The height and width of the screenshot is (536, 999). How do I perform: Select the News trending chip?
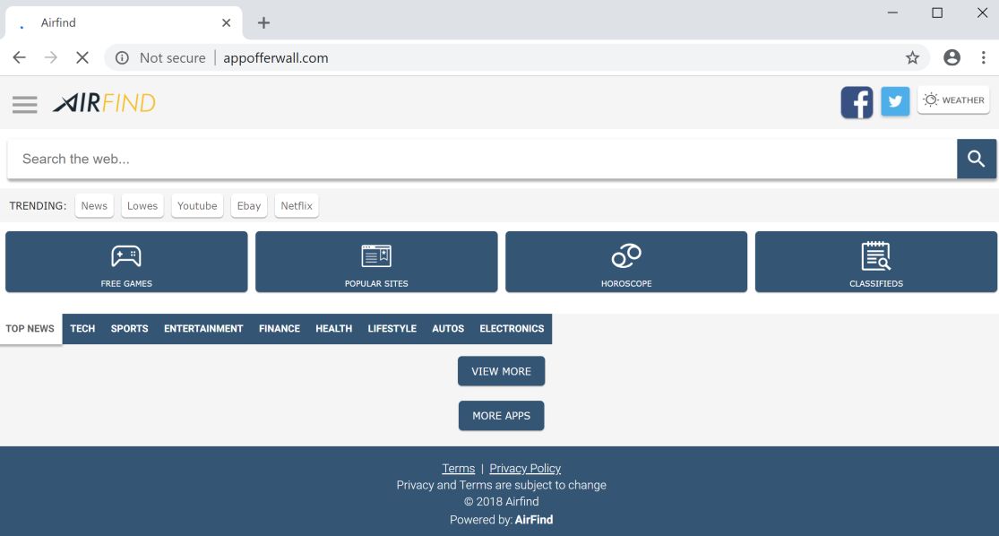coord(94,206)
